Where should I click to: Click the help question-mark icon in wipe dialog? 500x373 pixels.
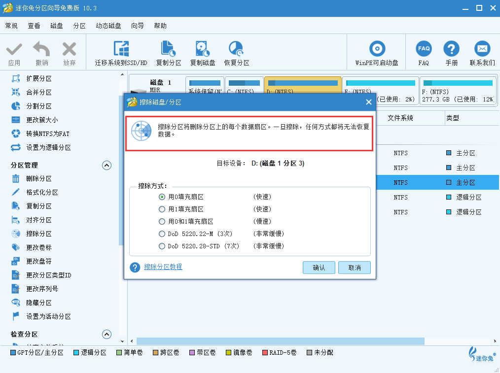pyautogui.click(x=135, y=267)
